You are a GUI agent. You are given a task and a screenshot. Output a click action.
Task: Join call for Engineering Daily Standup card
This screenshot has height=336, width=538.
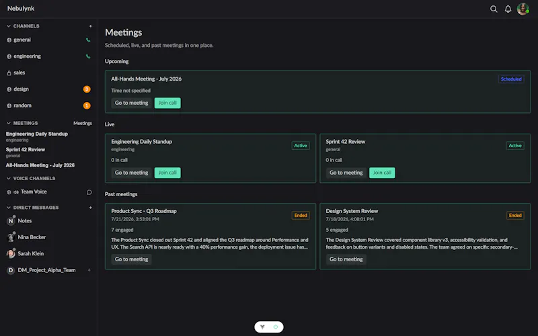click(167, 173)
